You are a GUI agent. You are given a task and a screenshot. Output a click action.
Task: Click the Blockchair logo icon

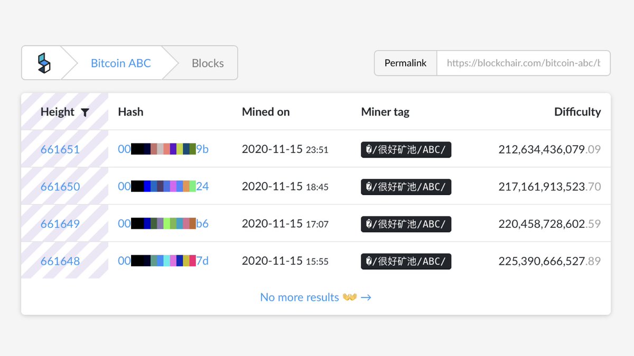click(43, 62)
